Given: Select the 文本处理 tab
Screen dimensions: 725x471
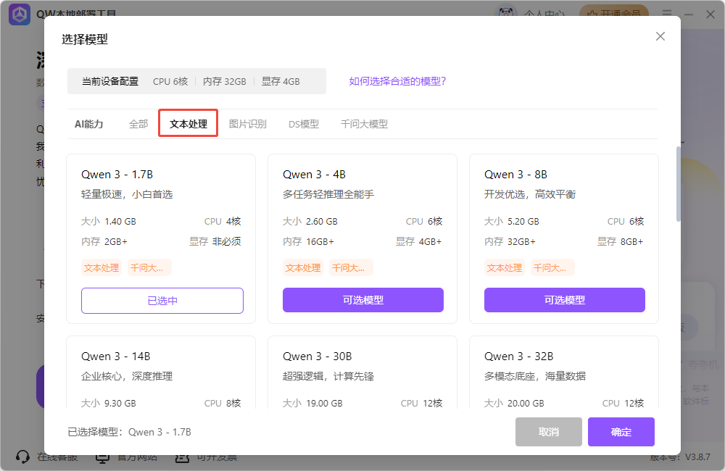Looking at the screenshot, I should [x=188, y=124].
